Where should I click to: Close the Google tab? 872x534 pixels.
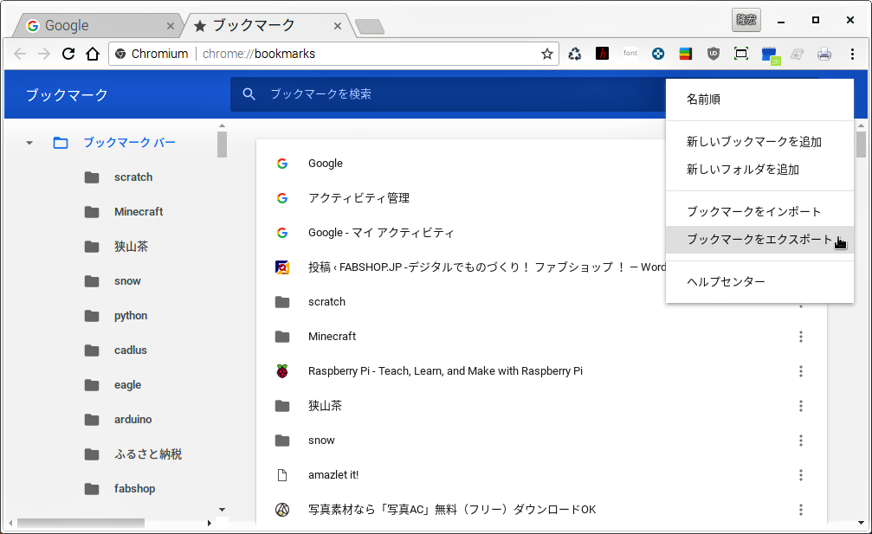(x=171, y=26)
